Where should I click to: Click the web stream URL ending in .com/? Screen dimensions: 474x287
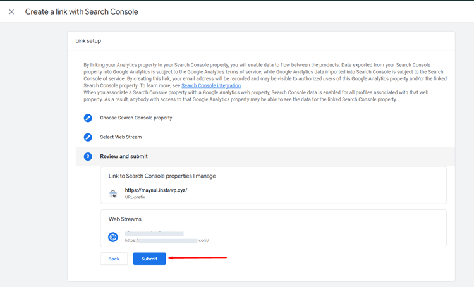167,241
